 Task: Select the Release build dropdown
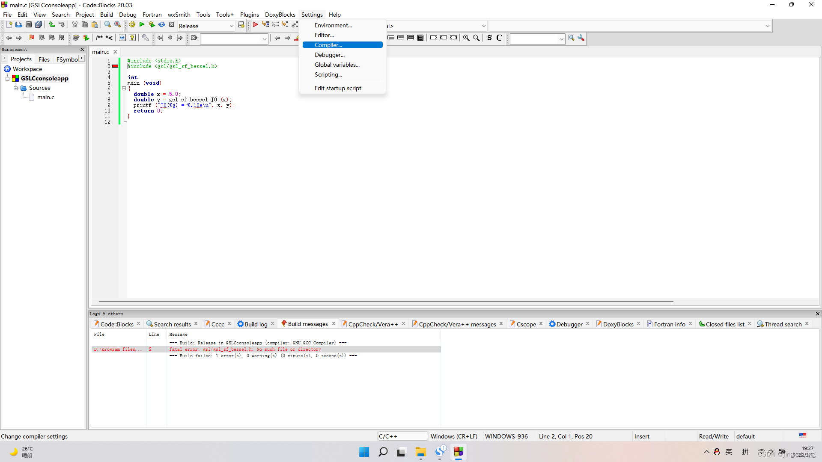pos(205,25)
